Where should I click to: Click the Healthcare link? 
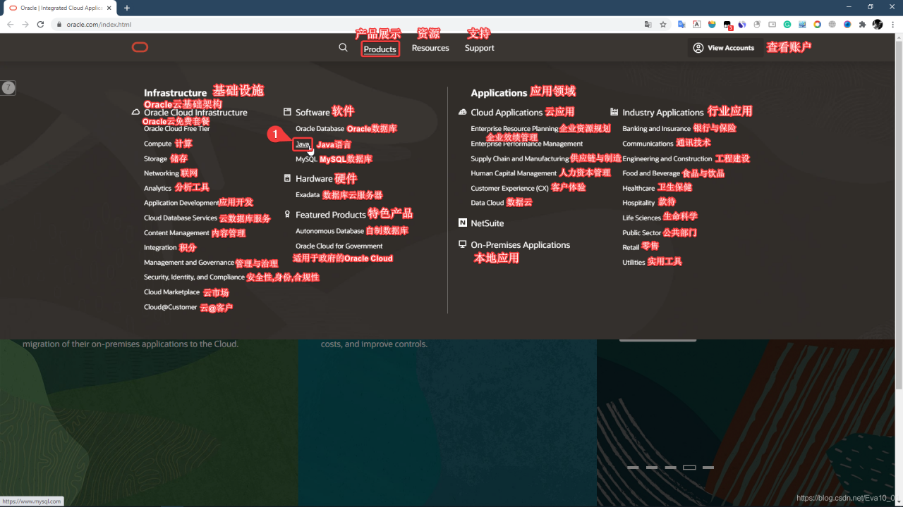tap(638, 188)
